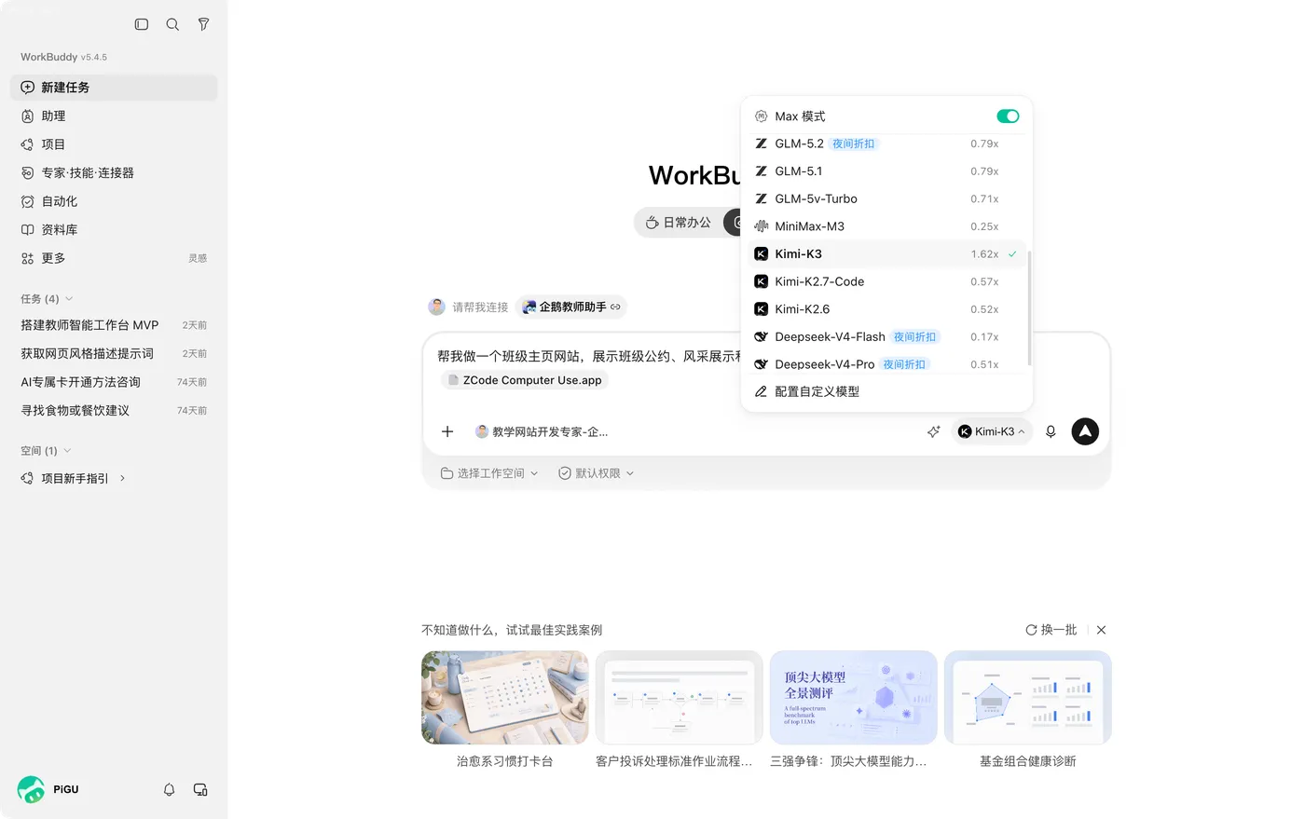Toggle the sidebar panel icon
This screenshot has width=1305, height=819.
(x=142, y=24)
